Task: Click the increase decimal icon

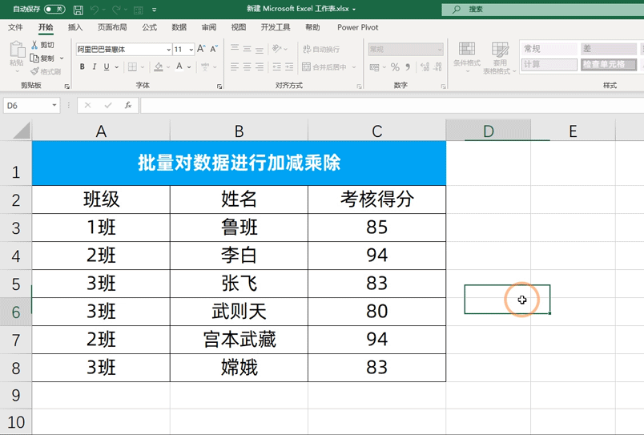Action: (425, 66)
